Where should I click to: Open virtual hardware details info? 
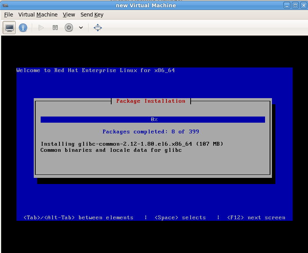pyautogui.click(x=23, y=28)
